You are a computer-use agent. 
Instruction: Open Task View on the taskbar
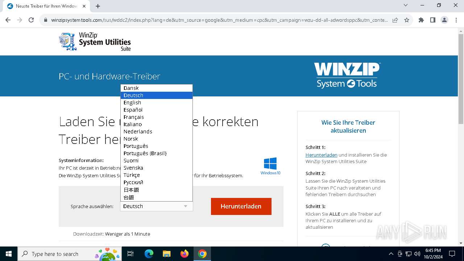click(x=130, y=254)
